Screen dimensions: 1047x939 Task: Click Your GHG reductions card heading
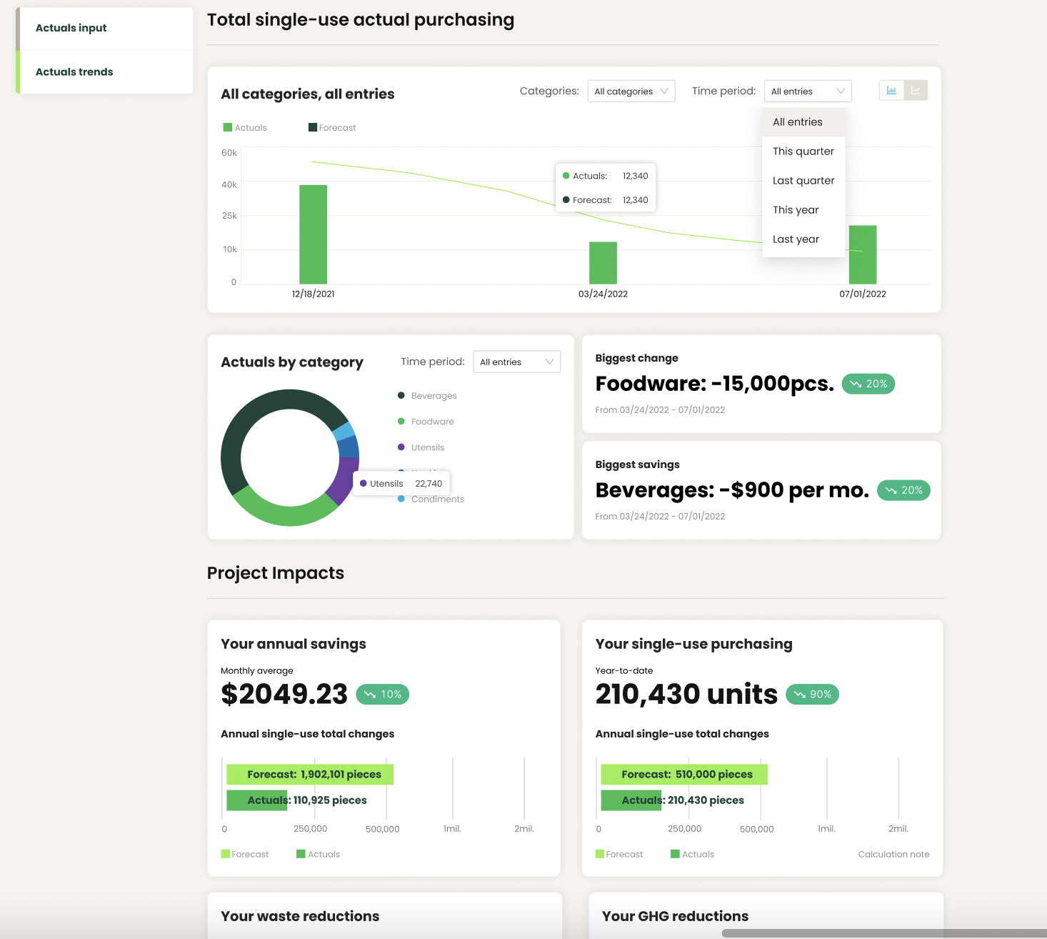pos(675,916)
